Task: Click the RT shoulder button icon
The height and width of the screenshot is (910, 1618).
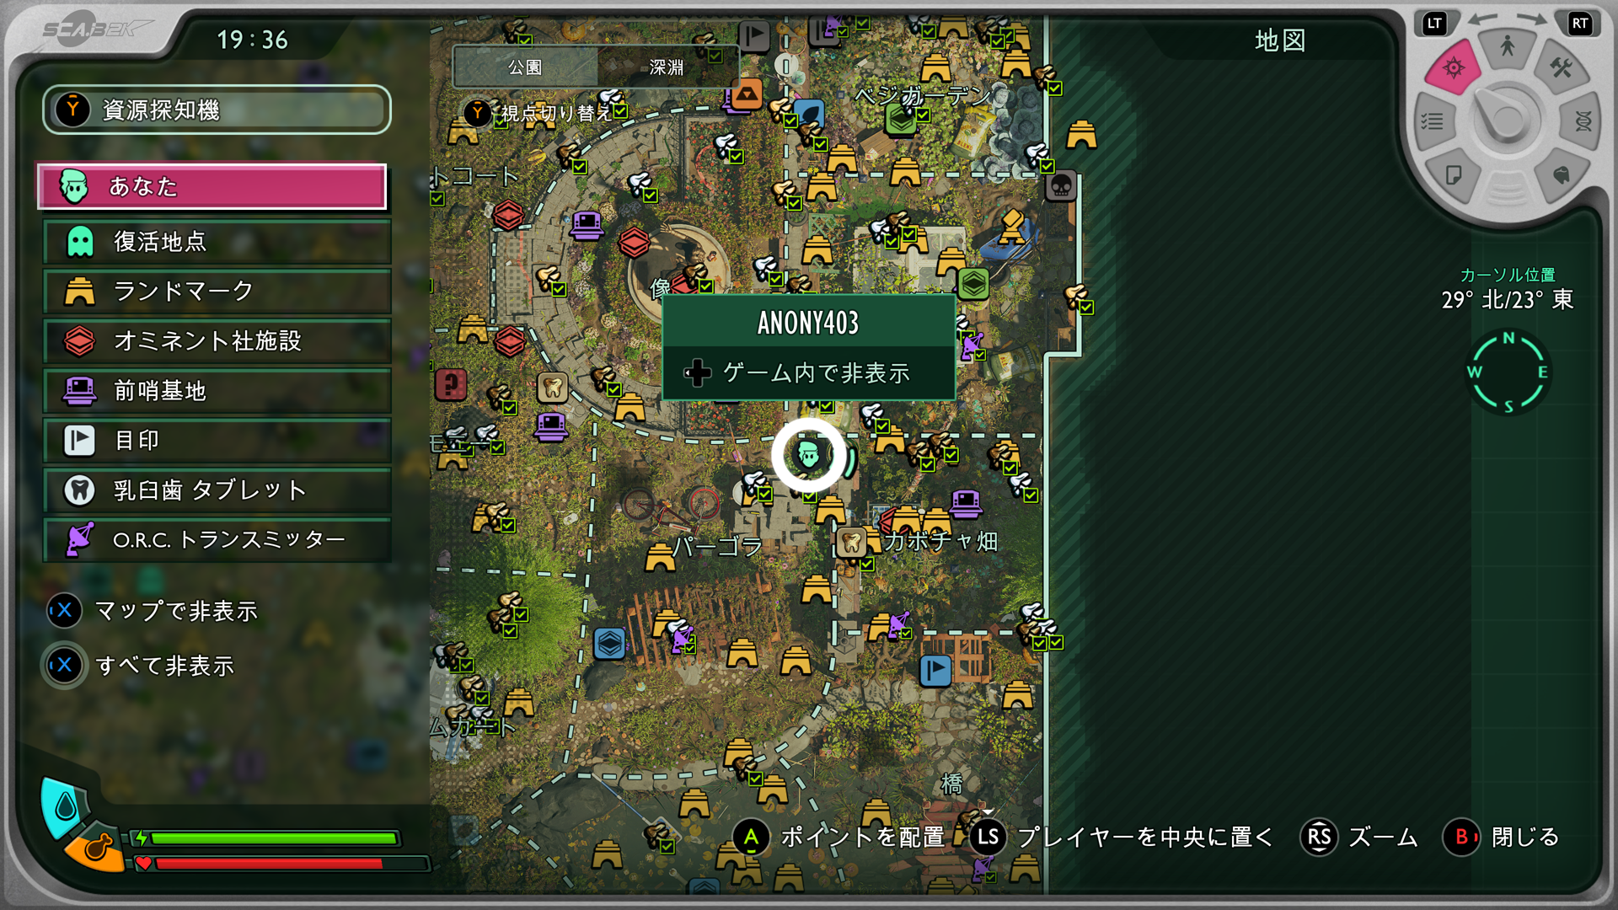Action: (1580, 24)
